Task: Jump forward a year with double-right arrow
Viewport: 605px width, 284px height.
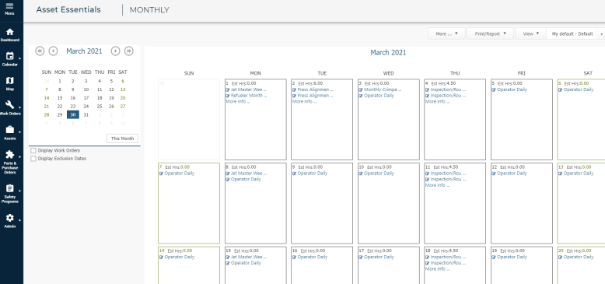Action: (x=129, y=51)
